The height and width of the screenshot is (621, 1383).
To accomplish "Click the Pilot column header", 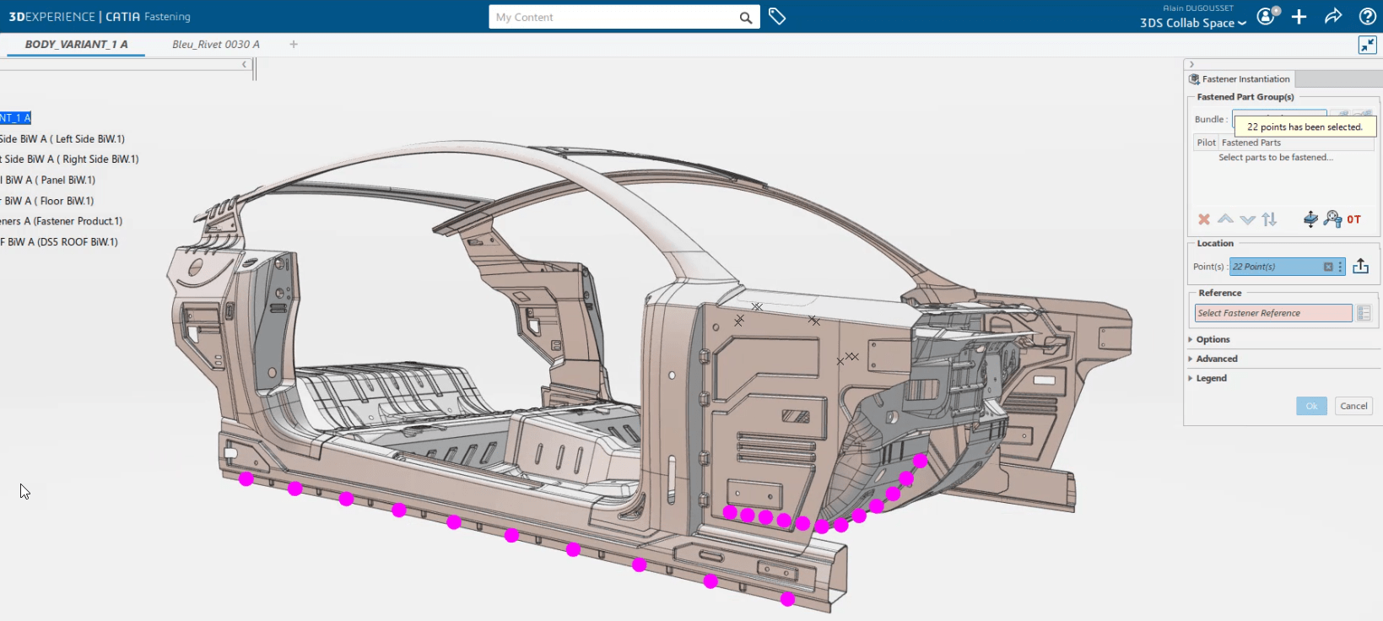I will 1206,143.
